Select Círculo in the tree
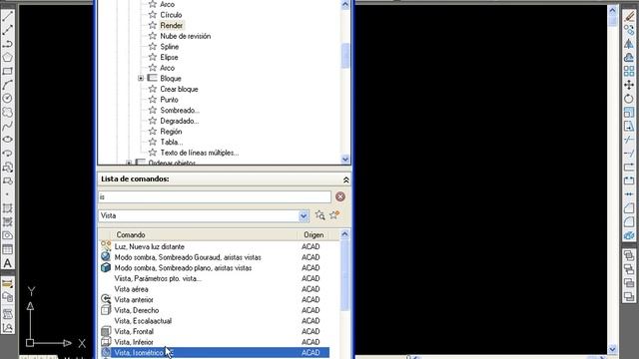The image size is (639, 359). (171, 15)
